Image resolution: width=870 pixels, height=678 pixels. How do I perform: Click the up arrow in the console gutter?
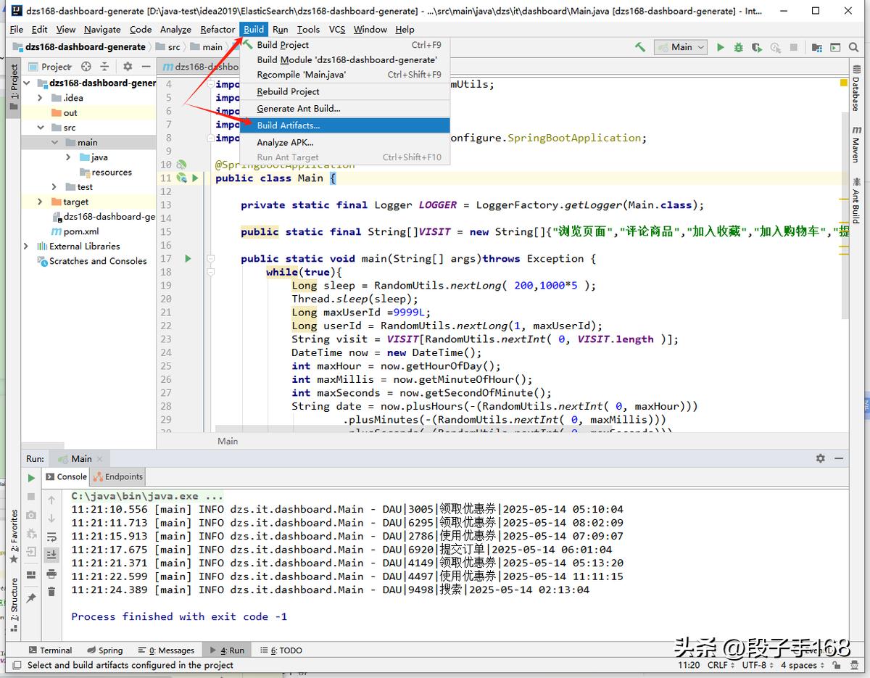[x=51, y=500]
